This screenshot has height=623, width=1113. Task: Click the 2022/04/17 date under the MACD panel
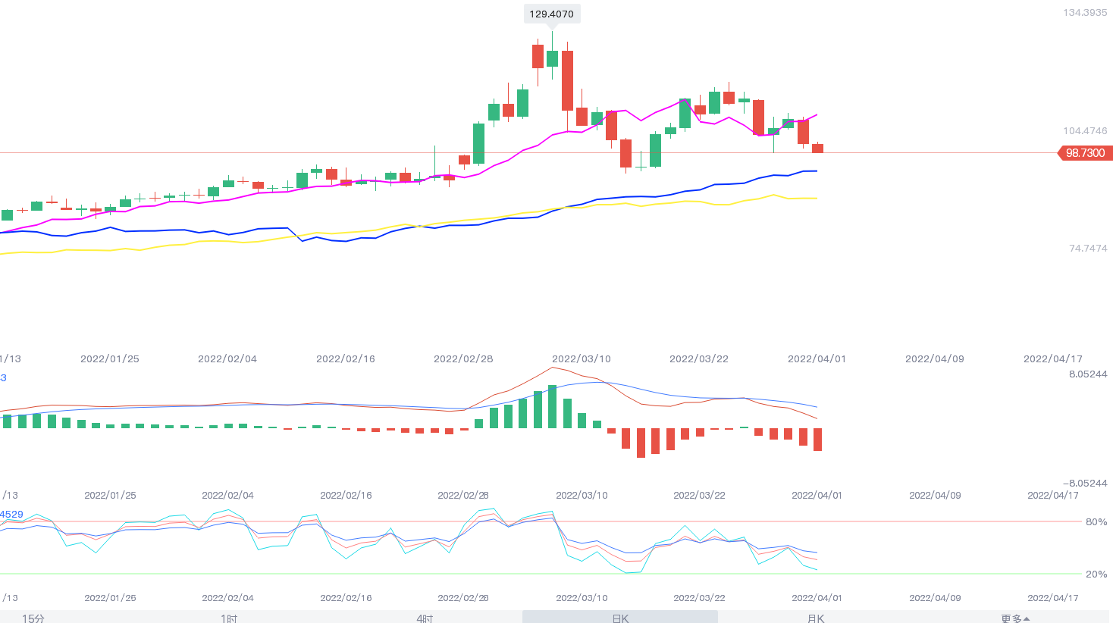coord(1052,496)
